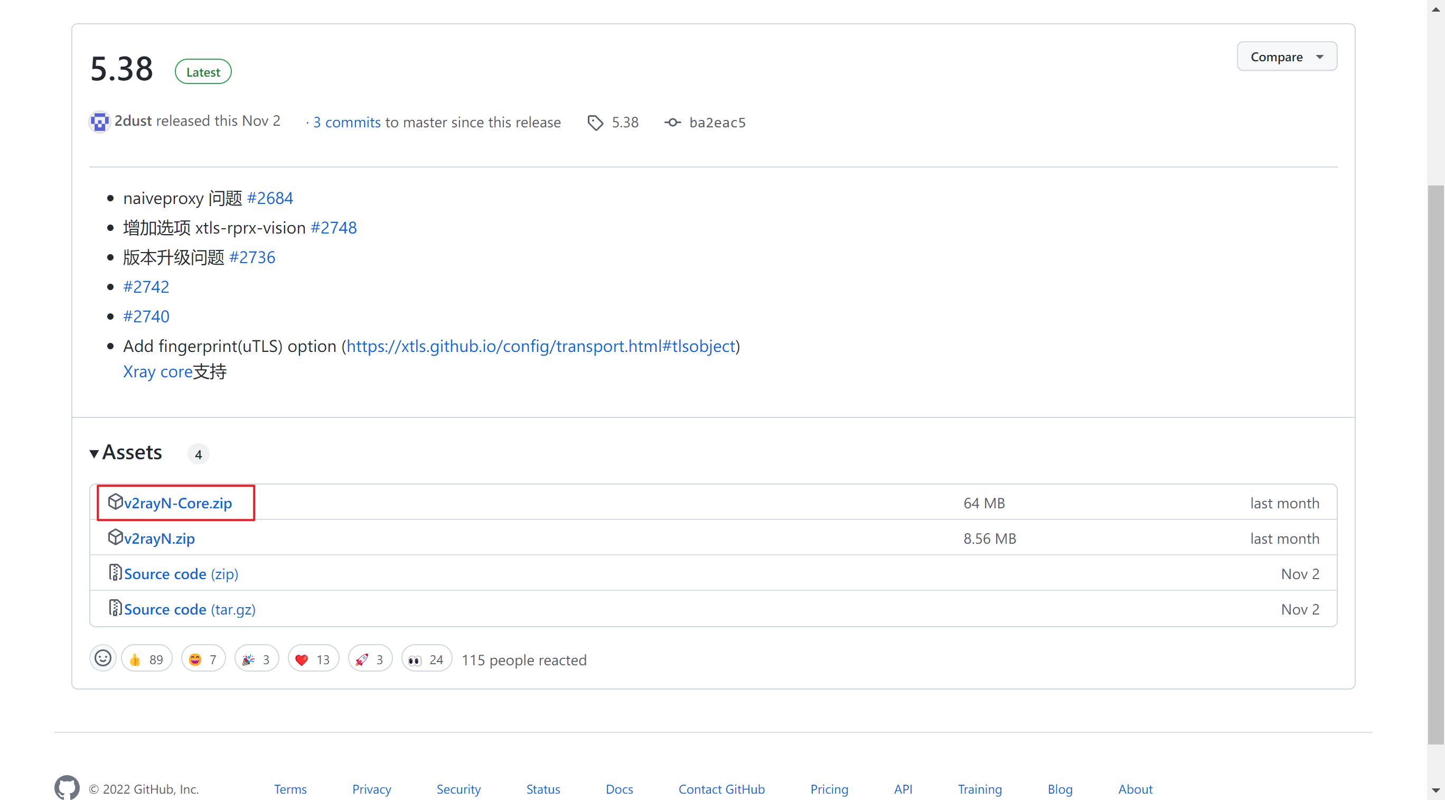Toggle the thumbs-up reaction
The height and width of the screenshot is (800, 1445).
click(146, 658)
